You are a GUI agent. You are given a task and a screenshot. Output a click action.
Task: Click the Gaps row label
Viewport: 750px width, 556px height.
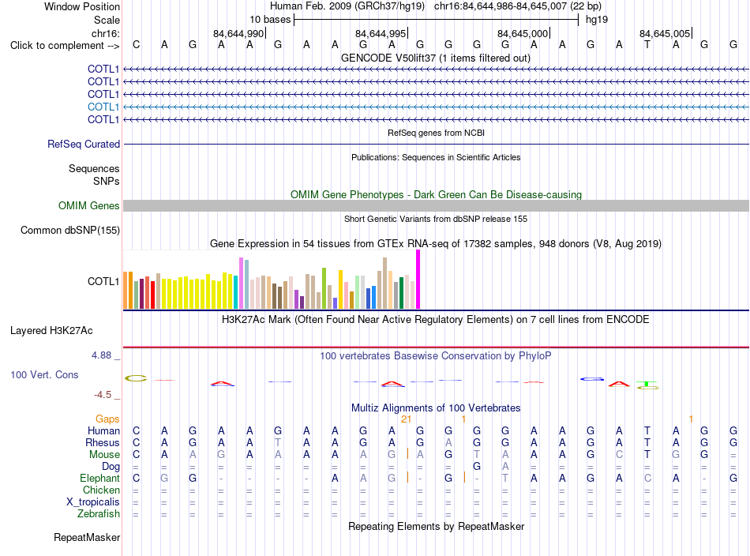(x=107, y=419)
